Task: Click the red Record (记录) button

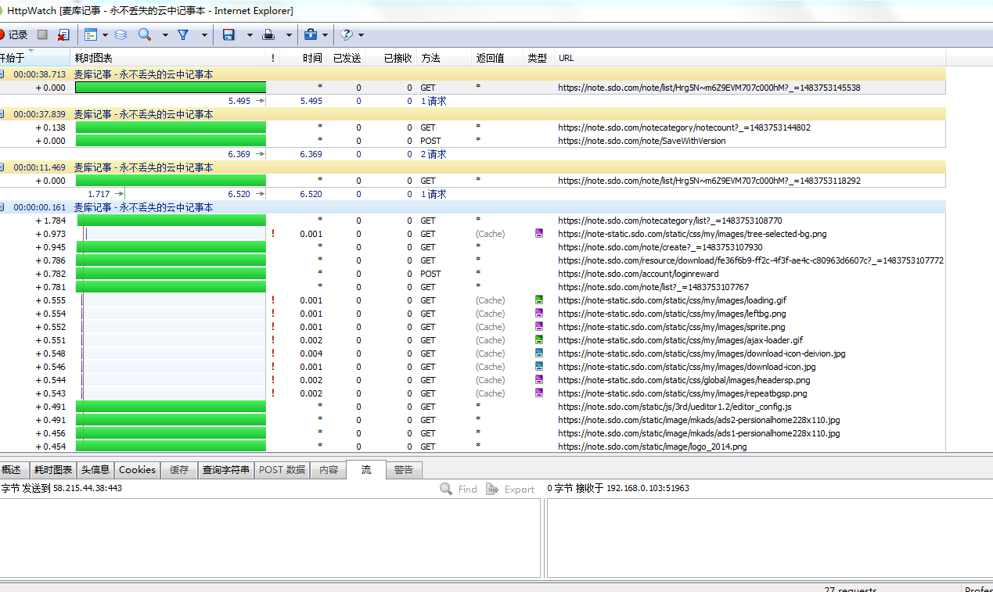Action: [x=13, y=35]
